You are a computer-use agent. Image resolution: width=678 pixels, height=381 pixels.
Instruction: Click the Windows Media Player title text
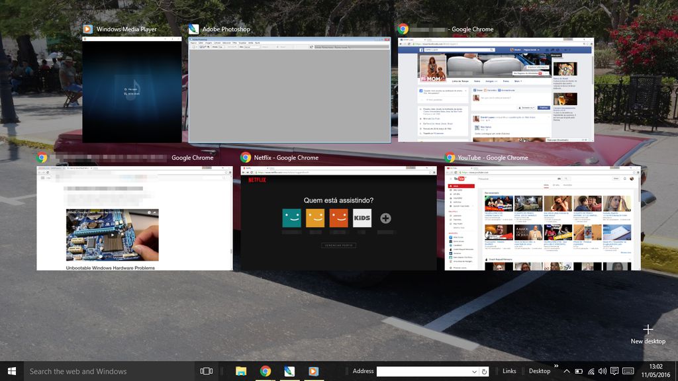pyautogui.click(x=126, y=29)
